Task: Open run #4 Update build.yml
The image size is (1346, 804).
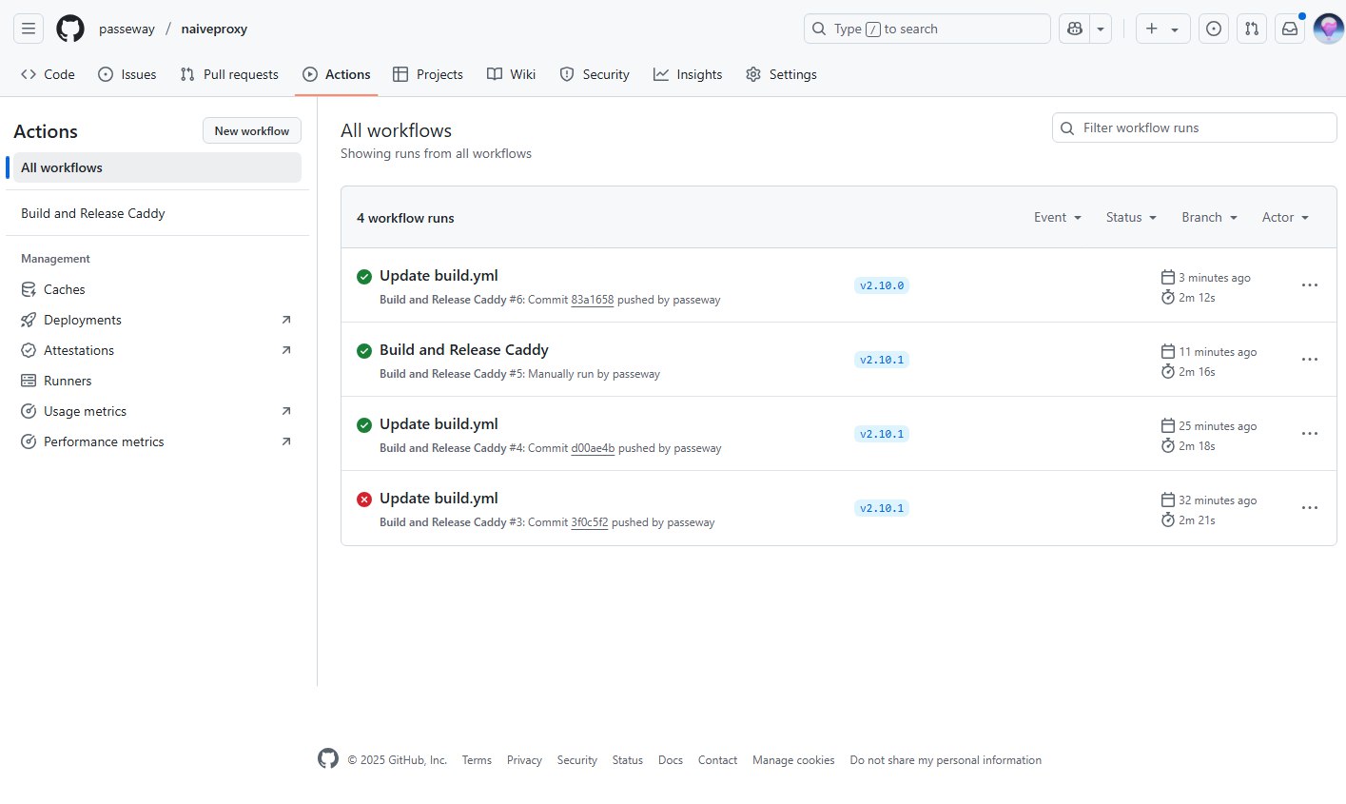Action: click(x=439, y=424)
